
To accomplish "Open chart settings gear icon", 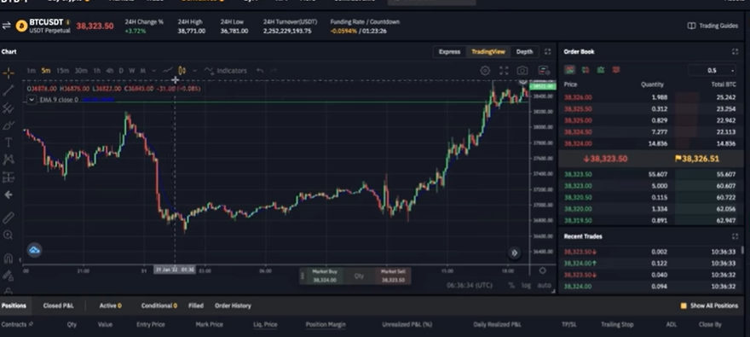I will (x=485, y=71).
